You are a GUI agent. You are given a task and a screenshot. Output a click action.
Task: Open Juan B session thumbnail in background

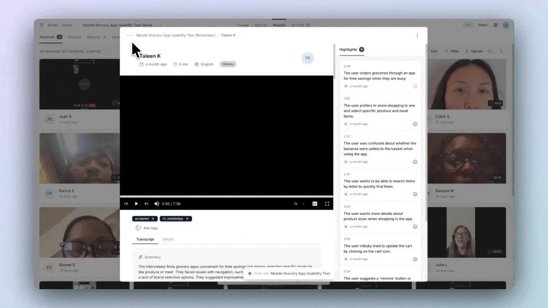click(x=80, y=84)
